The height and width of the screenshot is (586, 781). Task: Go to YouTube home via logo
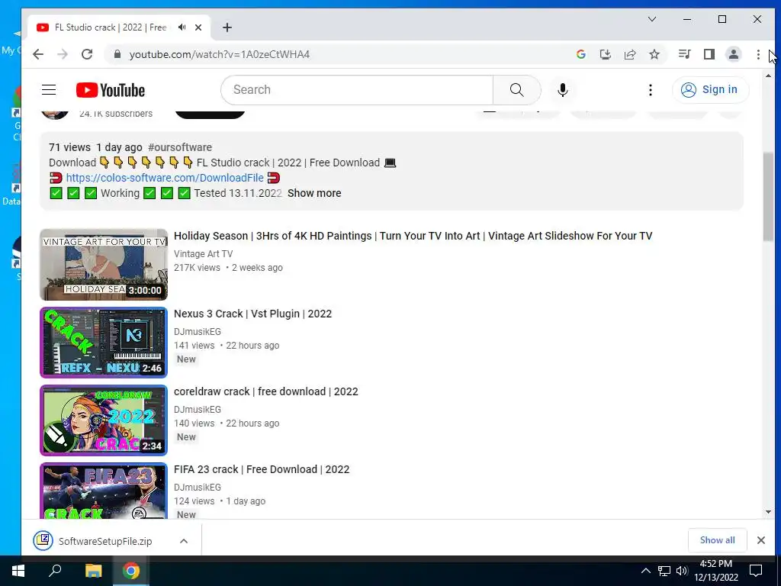click(111, 90)
